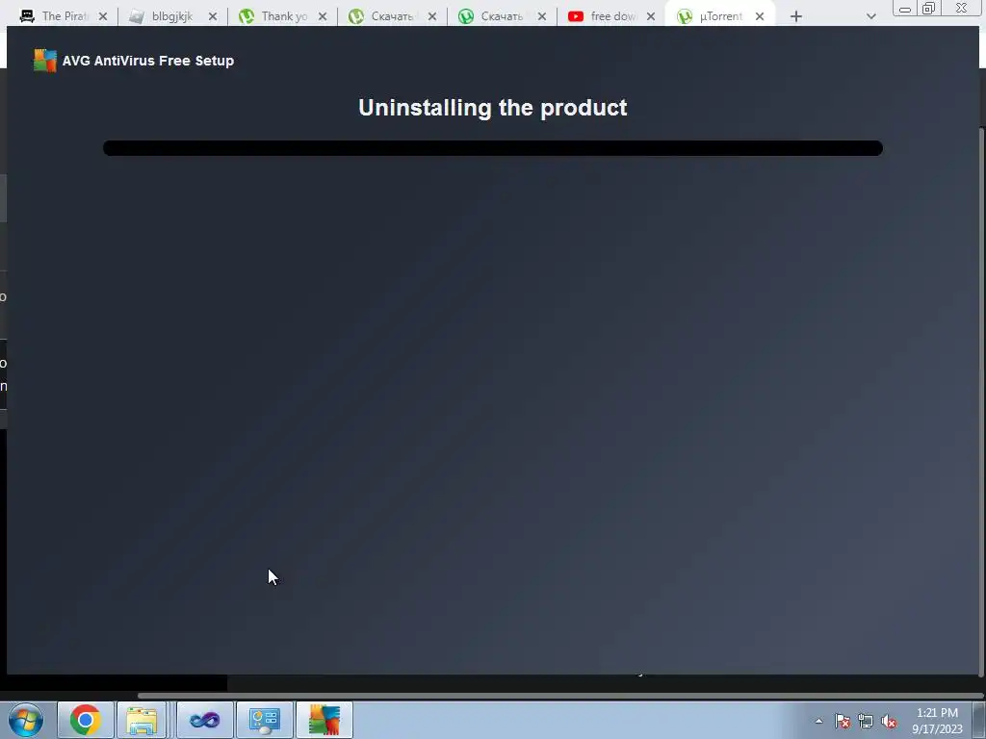Show hidden system tray icons
986x739 pixels.
[818, 721]
